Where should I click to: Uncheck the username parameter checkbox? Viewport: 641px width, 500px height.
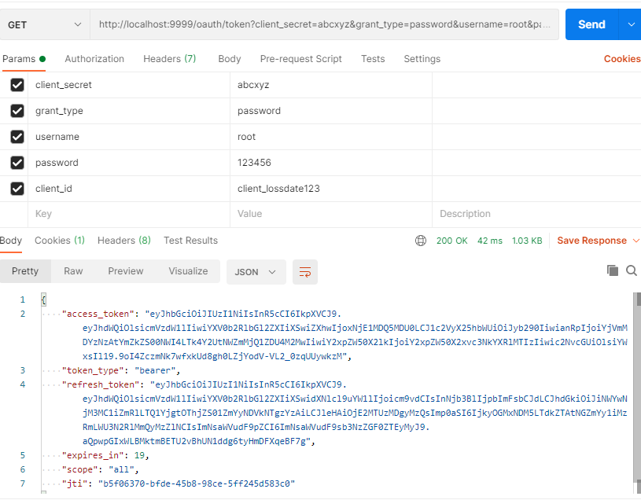click(x=17, y=137)
